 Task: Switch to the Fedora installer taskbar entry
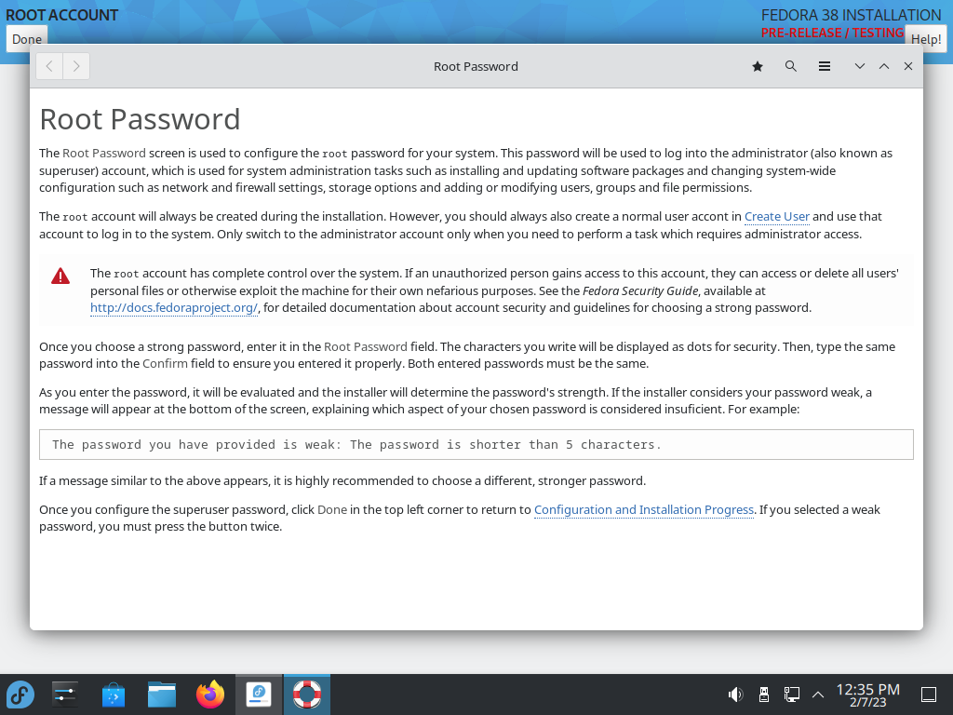point(259,695)
